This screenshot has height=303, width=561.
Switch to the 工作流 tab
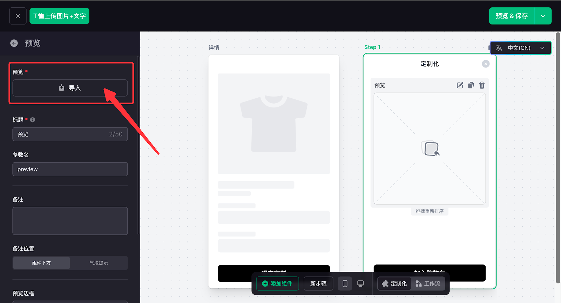point(428,283)
